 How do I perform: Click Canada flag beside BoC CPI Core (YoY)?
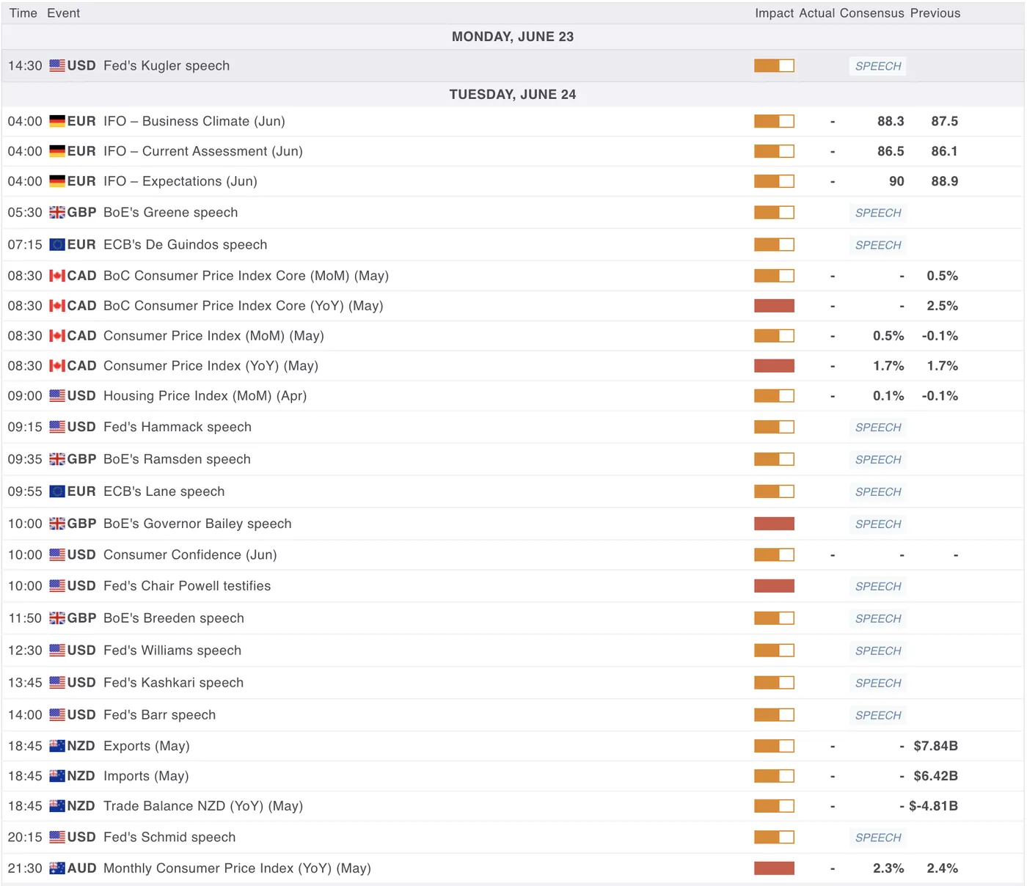(57, 306)
